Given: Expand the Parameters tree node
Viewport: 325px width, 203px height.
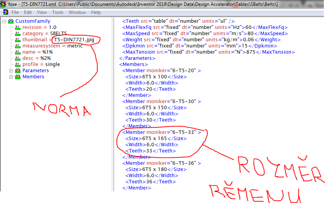Looking at the screenshot, I should [x=11, y=71].
